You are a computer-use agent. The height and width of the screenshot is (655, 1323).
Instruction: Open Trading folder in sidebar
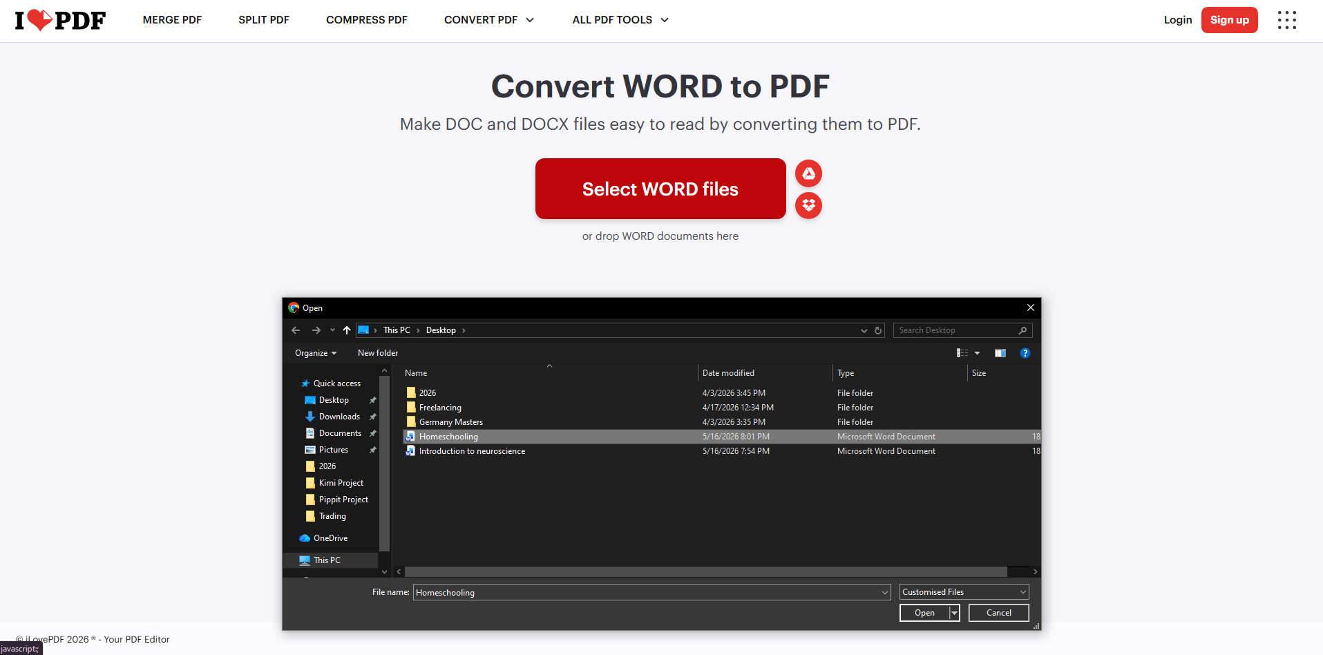tap(332, 516)
